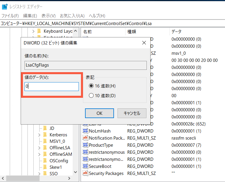Click the Notification Packages string value icon
The height and width of the screenshot is (182, 225).
pyautogui.click(x=85, y=138)
